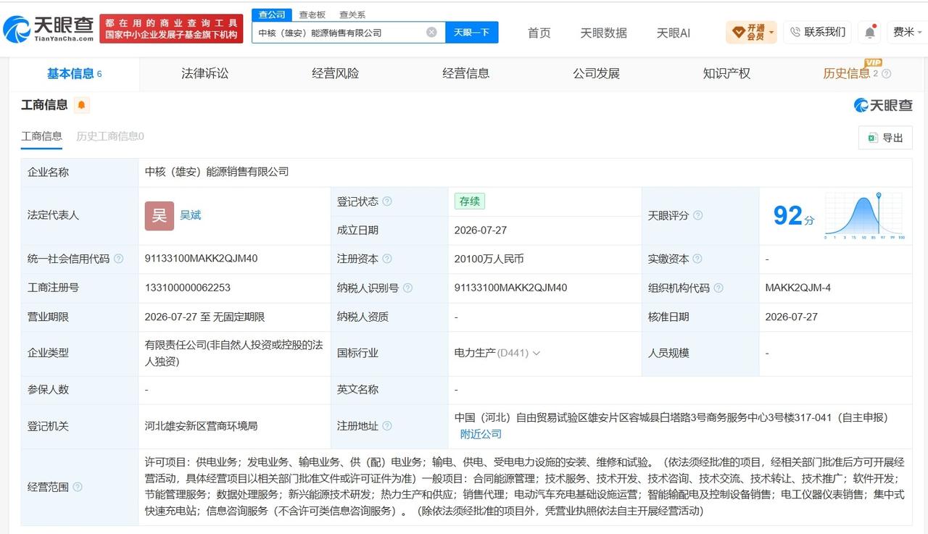Click the 开通会员 membership button

click(x=751, y=32)
